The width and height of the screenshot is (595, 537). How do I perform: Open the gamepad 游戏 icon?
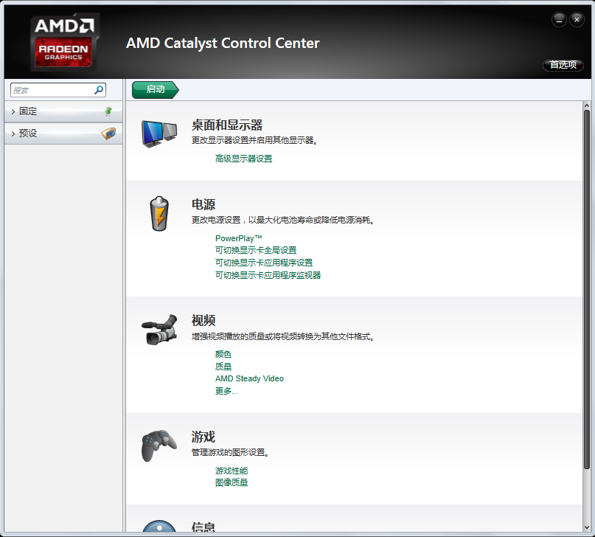(x=159, y=446)
